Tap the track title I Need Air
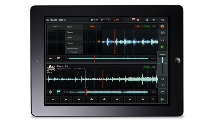This screenshot has height=127, width=214. (63, 66)
